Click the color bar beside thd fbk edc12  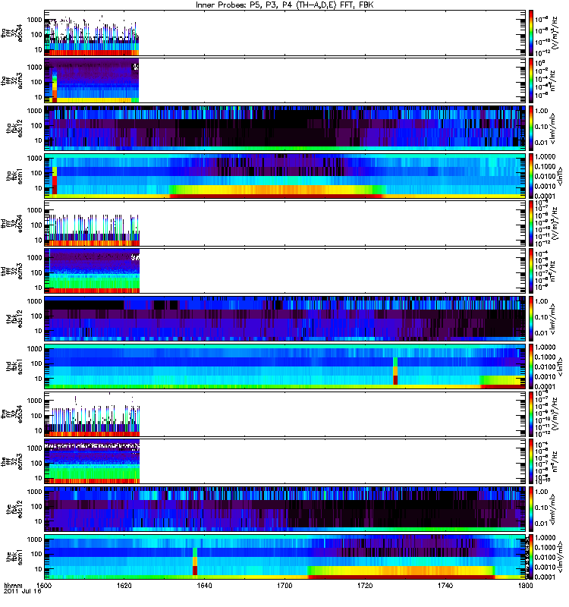(x=531, y=319)
